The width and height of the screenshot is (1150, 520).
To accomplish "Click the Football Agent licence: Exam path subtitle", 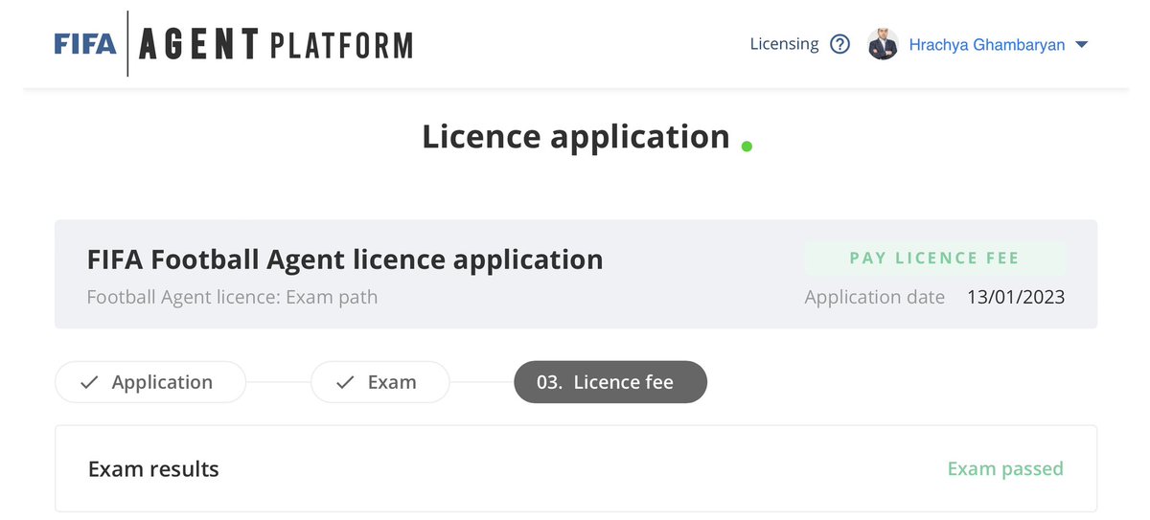I will (x=232, y=297).
